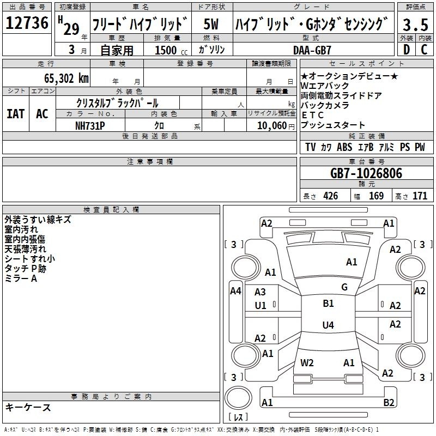
Task: Select the G windshield mark on diagram
Action: click(344, 287)
